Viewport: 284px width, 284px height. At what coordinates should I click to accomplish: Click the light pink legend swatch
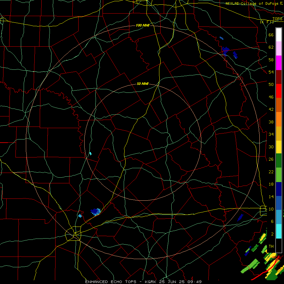279,49
